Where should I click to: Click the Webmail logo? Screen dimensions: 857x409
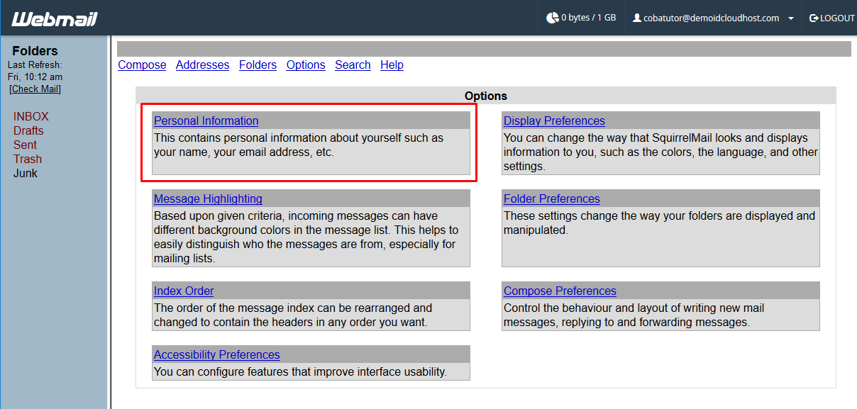point(53,18)
